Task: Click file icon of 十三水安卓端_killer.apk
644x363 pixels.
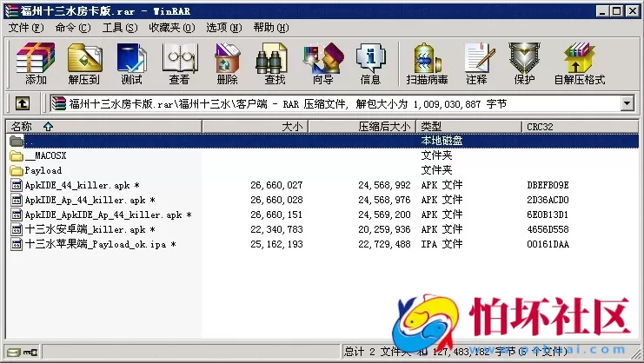Action: point(17,229)
